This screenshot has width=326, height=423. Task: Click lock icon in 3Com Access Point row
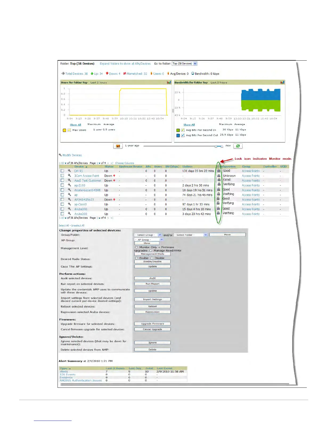[x=219, y=175]
